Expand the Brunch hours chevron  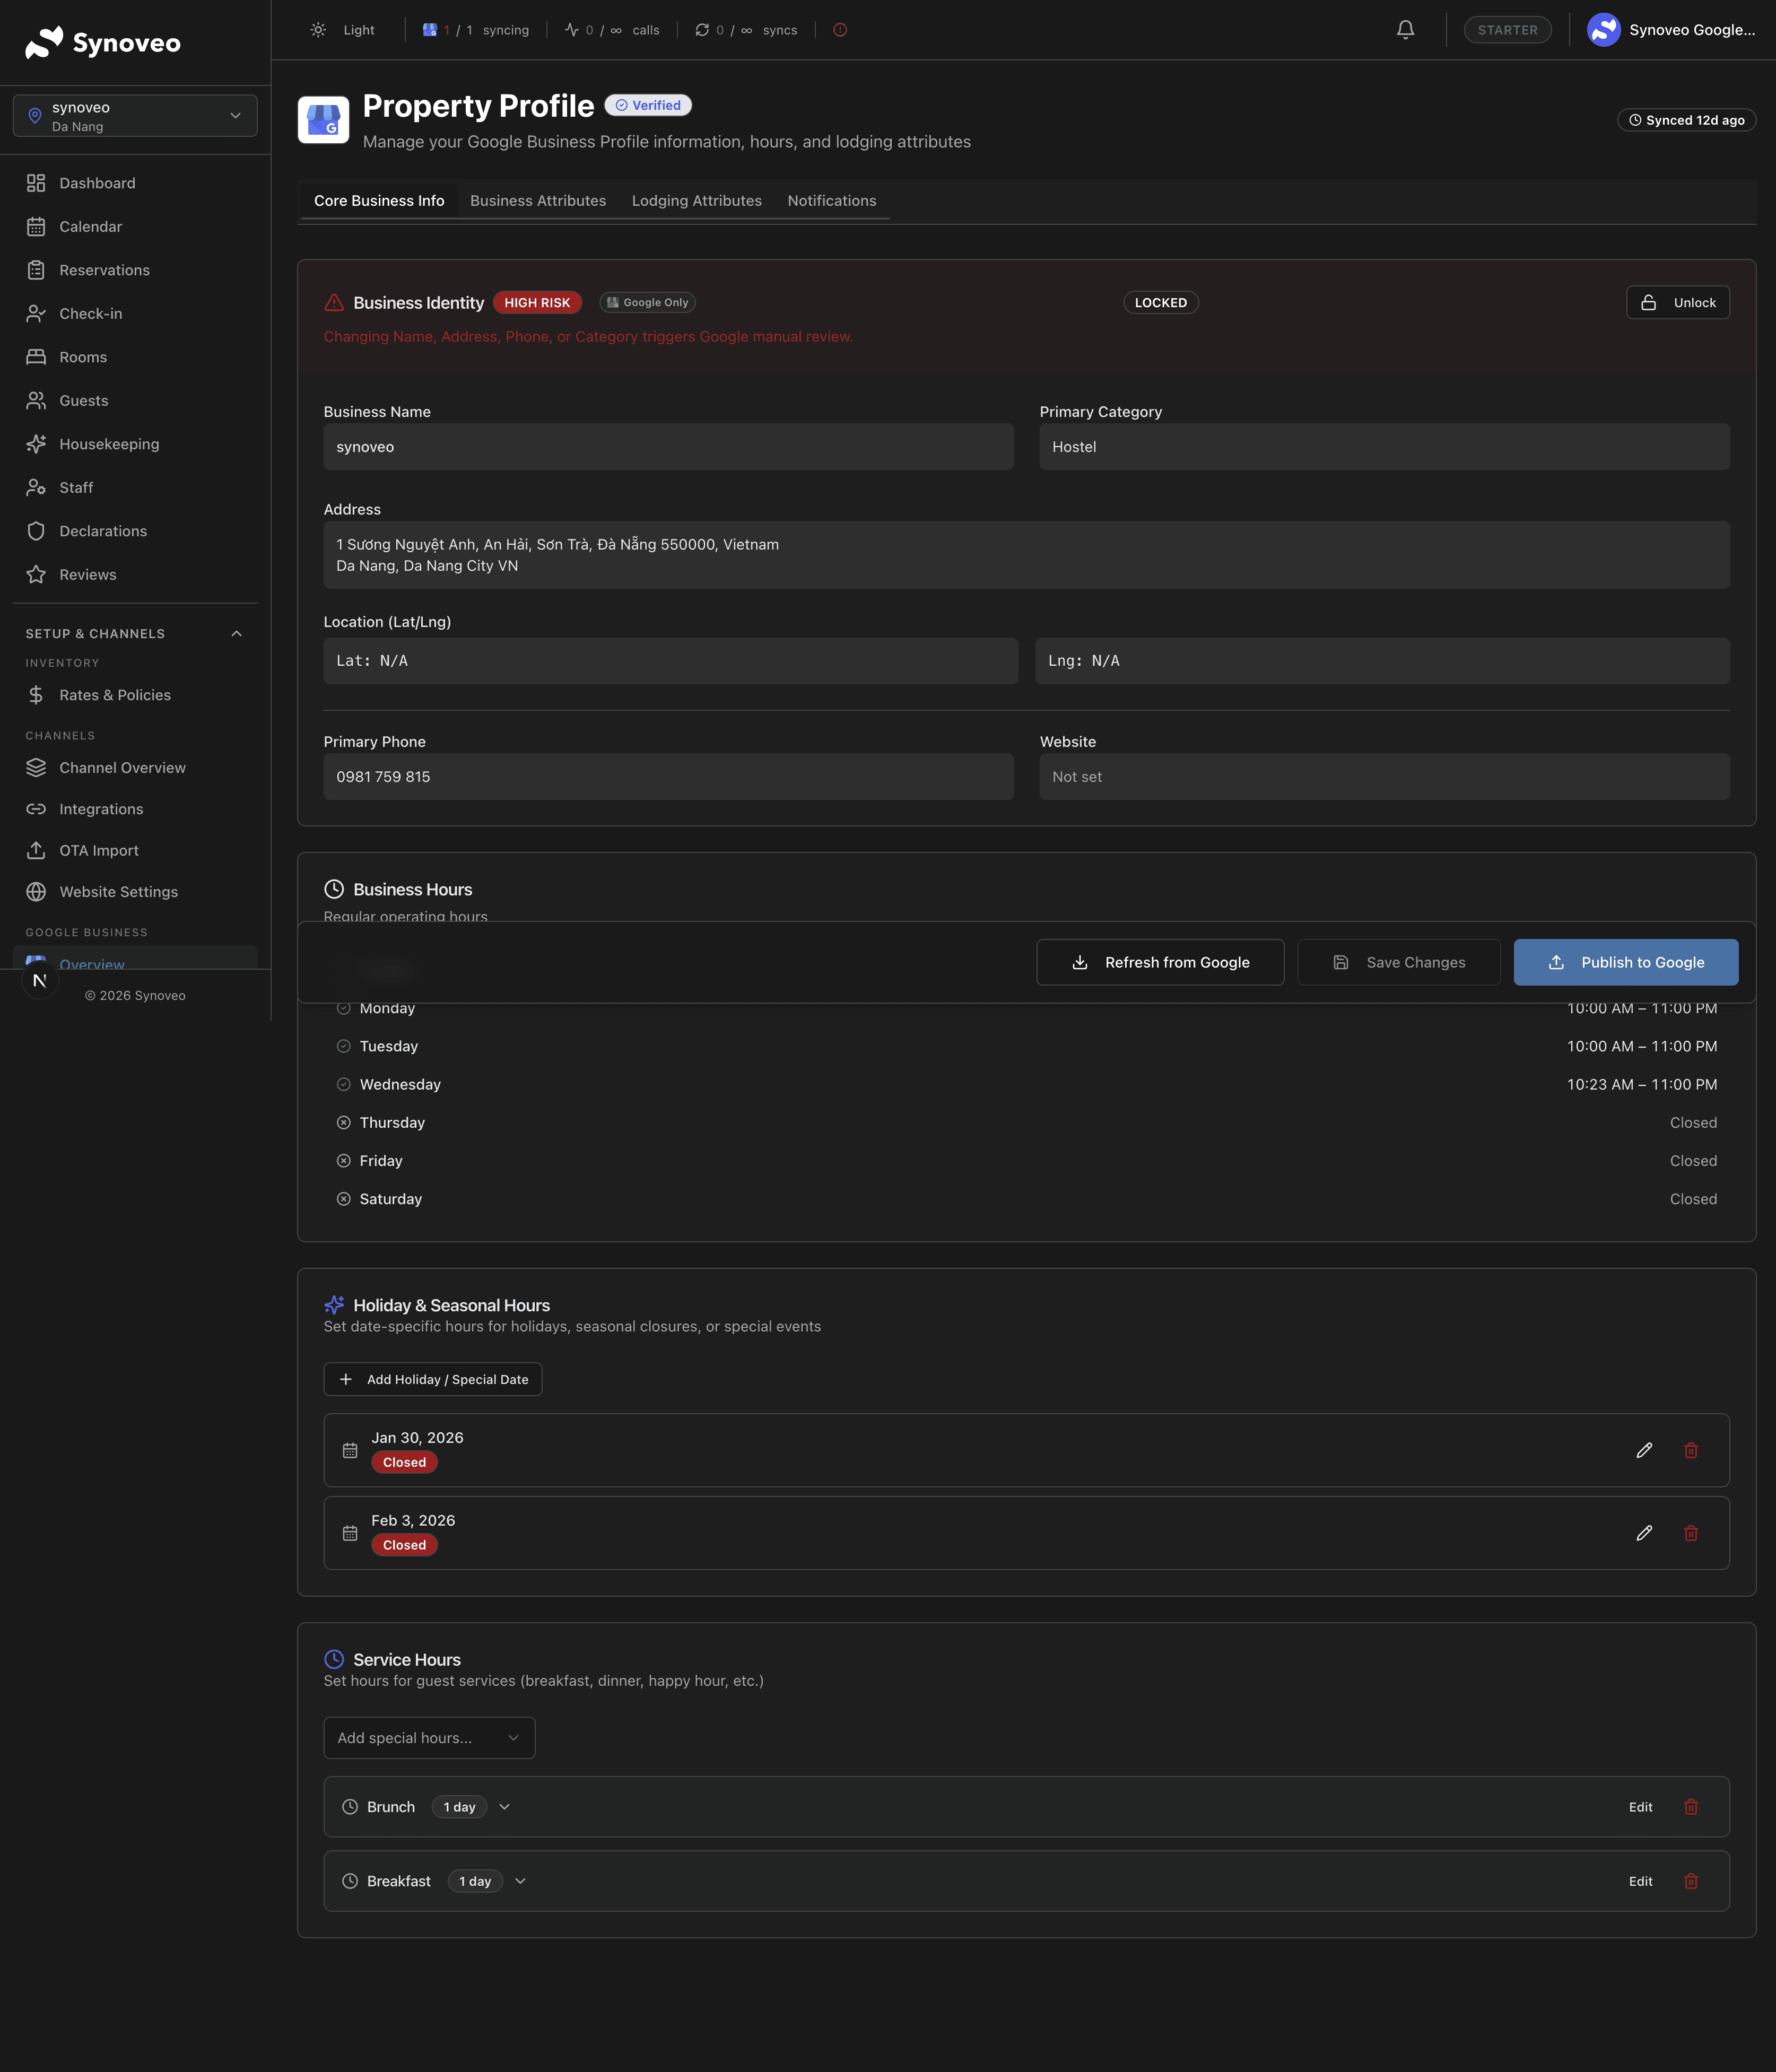505,1807
